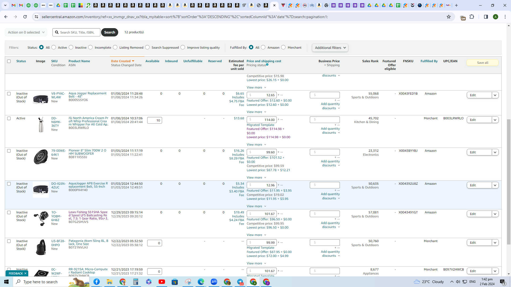Open the Lews Fishing SS1SHA product link
The height and width of the screenshot is (287, 511).
pyautogui.click(x=88, y=215)
